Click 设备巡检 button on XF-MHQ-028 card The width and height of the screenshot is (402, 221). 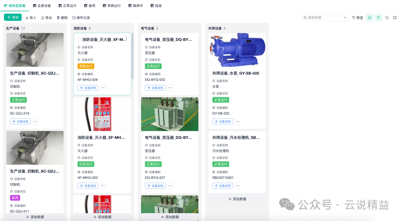tap(88, 88)
